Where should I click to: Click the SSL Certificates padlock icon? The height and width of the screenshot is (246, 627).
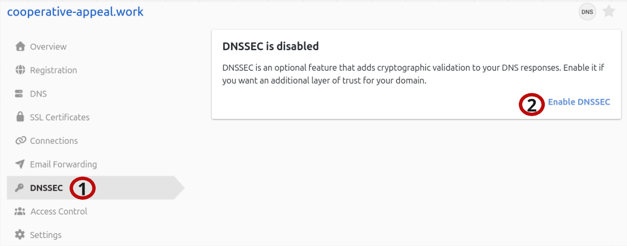(20, 117)
